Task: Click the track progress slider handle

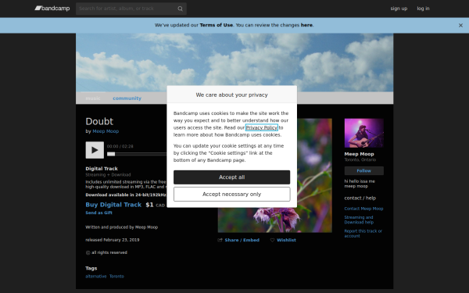Action: tap(111, 154)
